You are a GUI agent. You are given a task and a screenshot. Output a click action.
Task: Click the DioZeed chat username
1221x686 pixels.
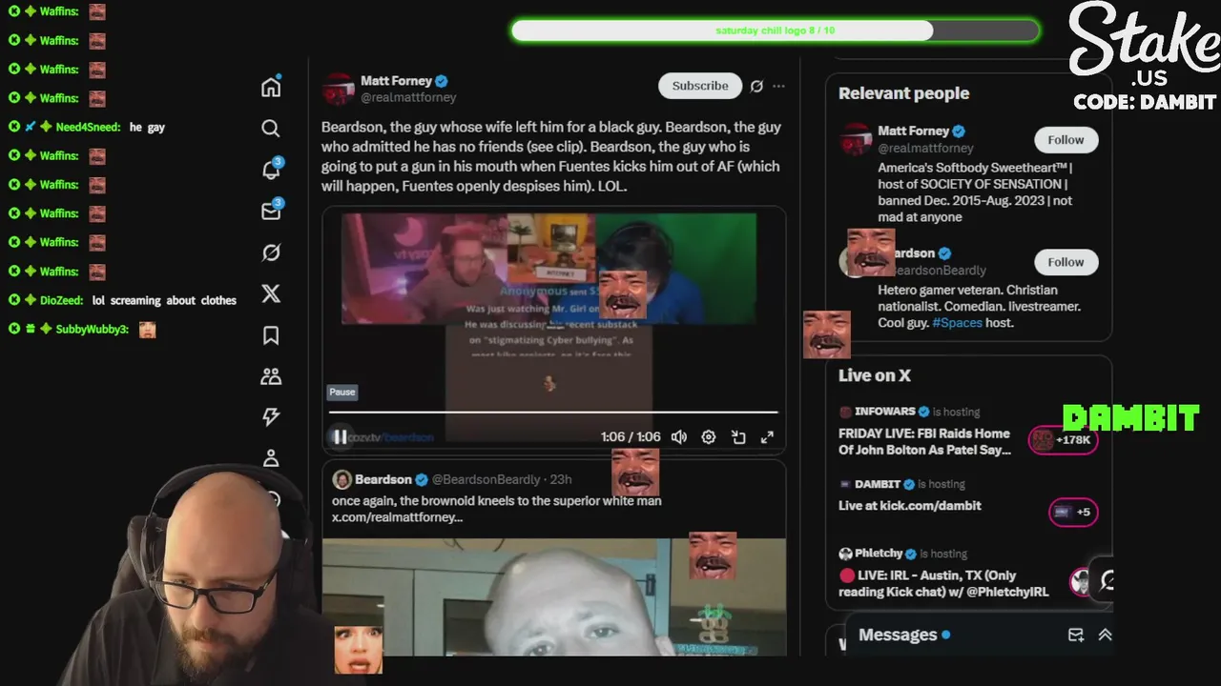61,300
